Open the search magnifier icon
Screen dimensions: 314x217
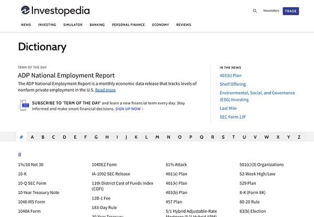click(x=255, y=11)
